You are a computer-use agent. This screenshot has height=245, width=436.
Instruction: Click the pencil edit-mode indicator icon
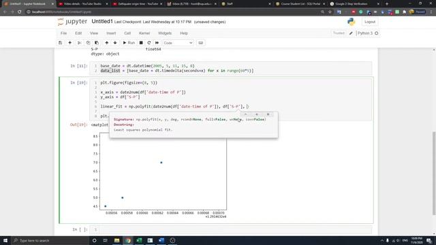pyautogui.click(x=351, y=33)
